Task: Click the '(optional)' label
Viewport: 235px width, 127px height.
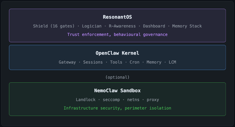Action: click(x=117, y=77)
